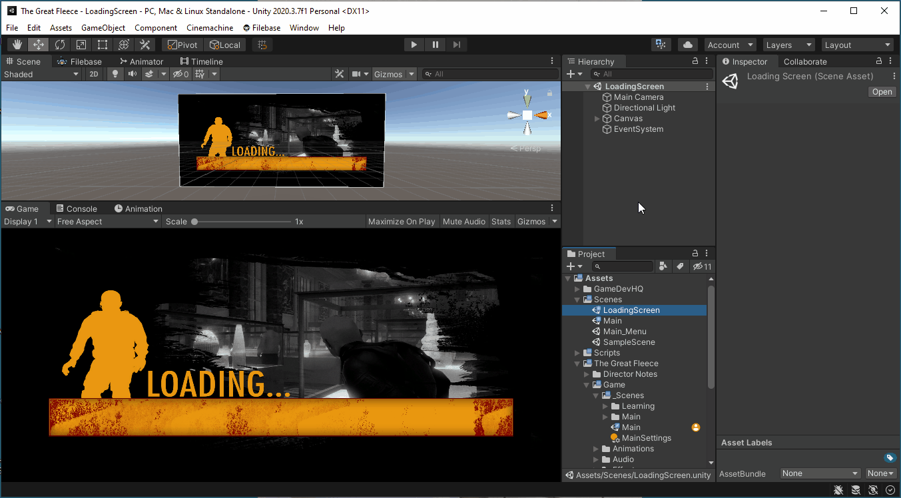Click the scene orientation gizmo center cube
The image size is (901, 498).
pos(527,115)
